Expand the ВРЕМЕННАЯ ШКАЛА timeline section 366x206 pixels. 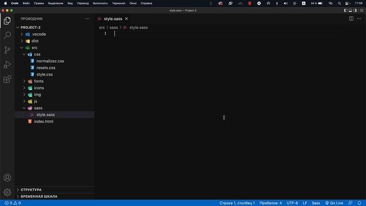coord(39,196)
